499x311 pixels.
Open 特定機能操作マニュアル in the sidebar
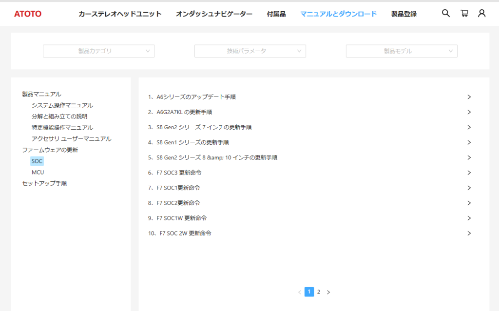(x=62, y=128)
